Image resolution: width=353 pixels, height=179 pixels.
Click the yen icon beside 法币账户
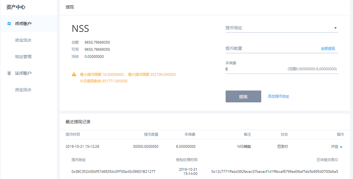click(x=9, y=73)
